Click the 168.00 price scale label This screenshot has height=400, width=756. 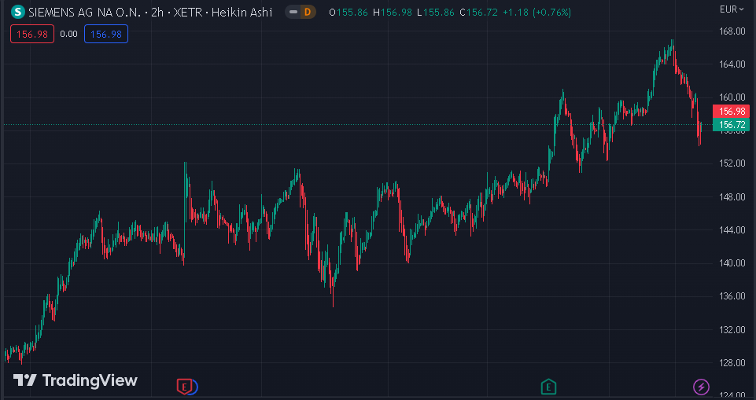[x=732, y=31]
